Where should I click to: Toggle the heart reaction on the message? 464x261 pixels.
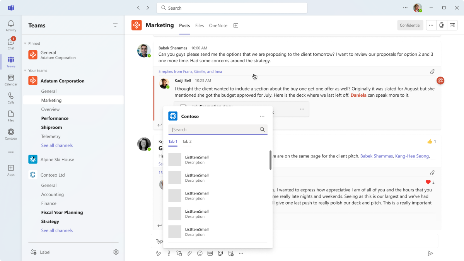[x=428, y=182]
